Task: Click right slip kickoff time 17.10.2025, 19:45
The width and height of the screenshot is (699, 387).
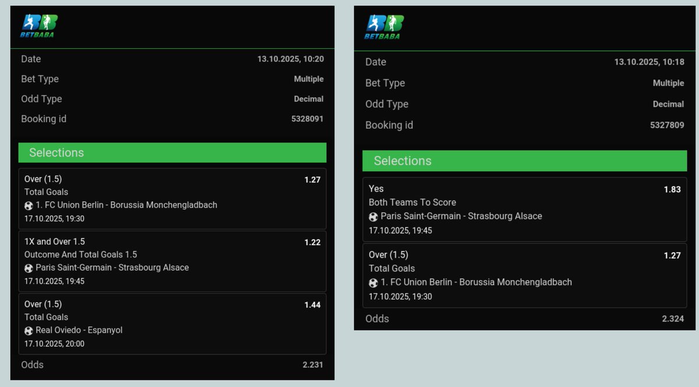Action: point(400,230)
